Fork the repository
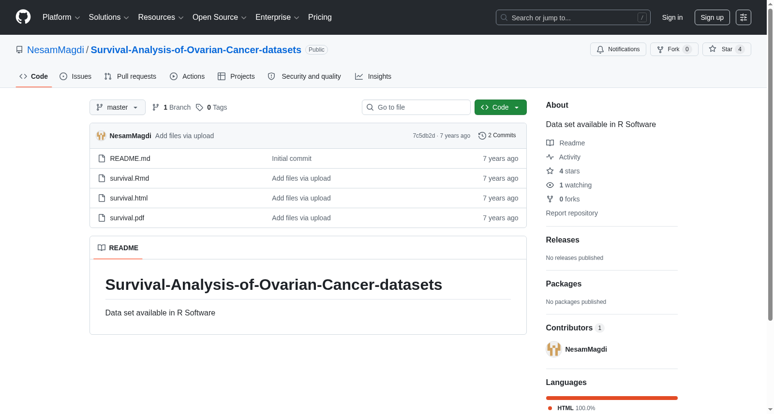Screen dimensions: 774x414 [x=674, y=49]
